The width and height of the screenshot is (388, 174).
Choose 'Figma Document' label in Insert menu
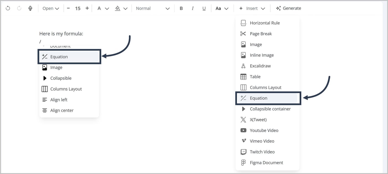pyautogui.click(x=266, y=163)
